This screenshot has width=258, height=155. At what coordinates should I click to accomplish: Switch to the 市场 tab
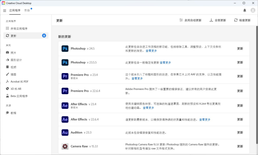point(27,10)
